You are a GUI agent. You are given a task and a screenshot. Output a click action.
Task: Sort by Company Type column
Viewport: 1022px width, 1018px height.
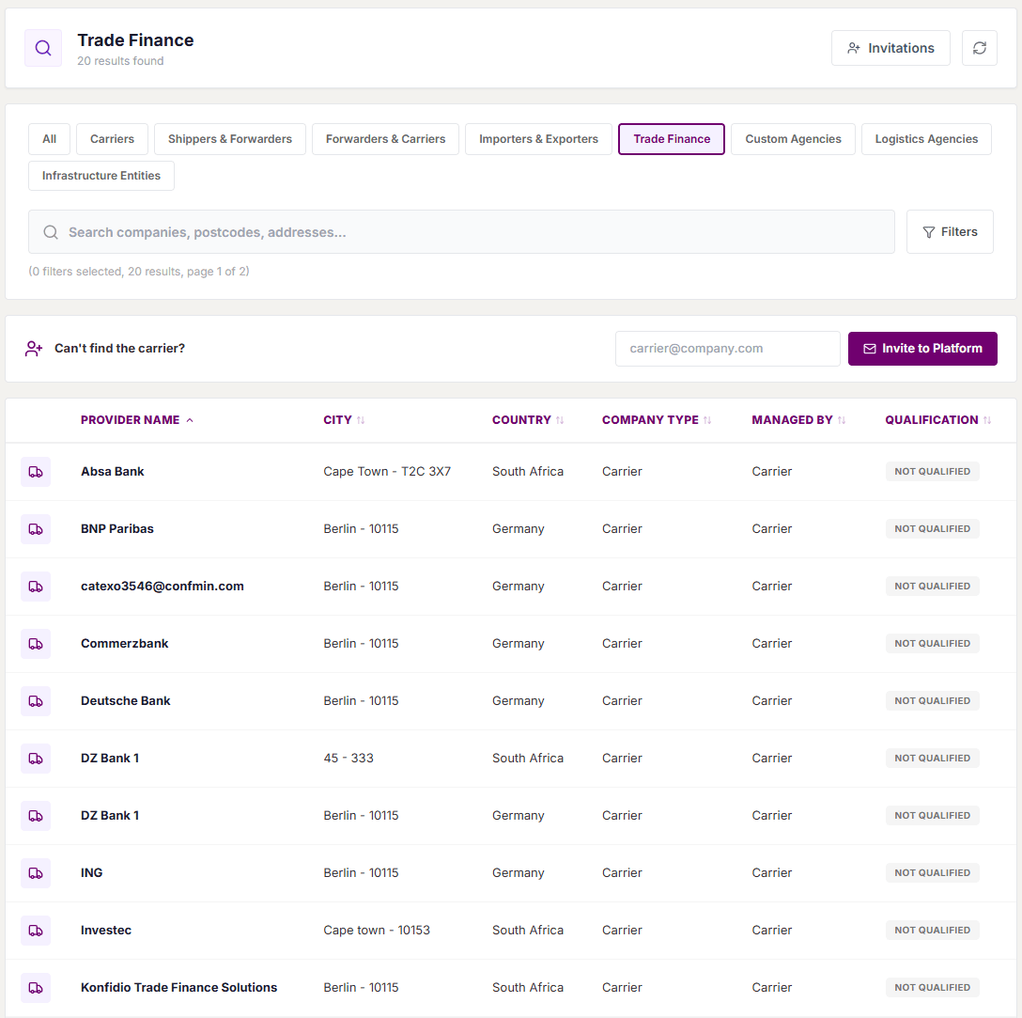pos(657,420)
